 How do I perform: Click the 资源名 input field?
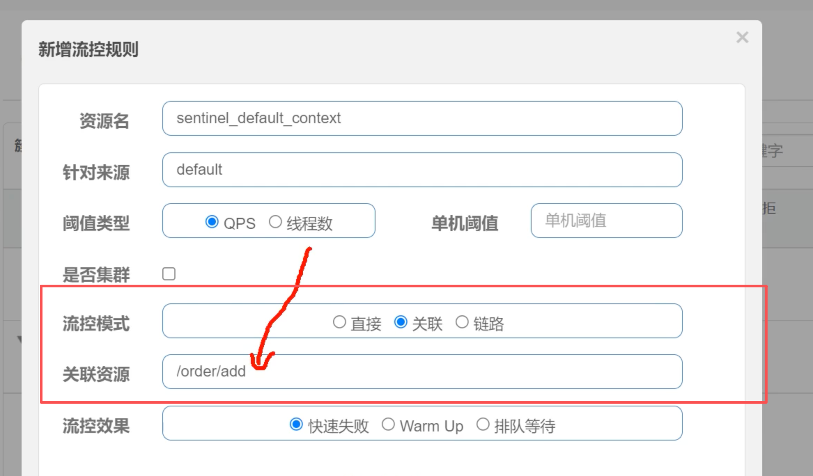422,118
